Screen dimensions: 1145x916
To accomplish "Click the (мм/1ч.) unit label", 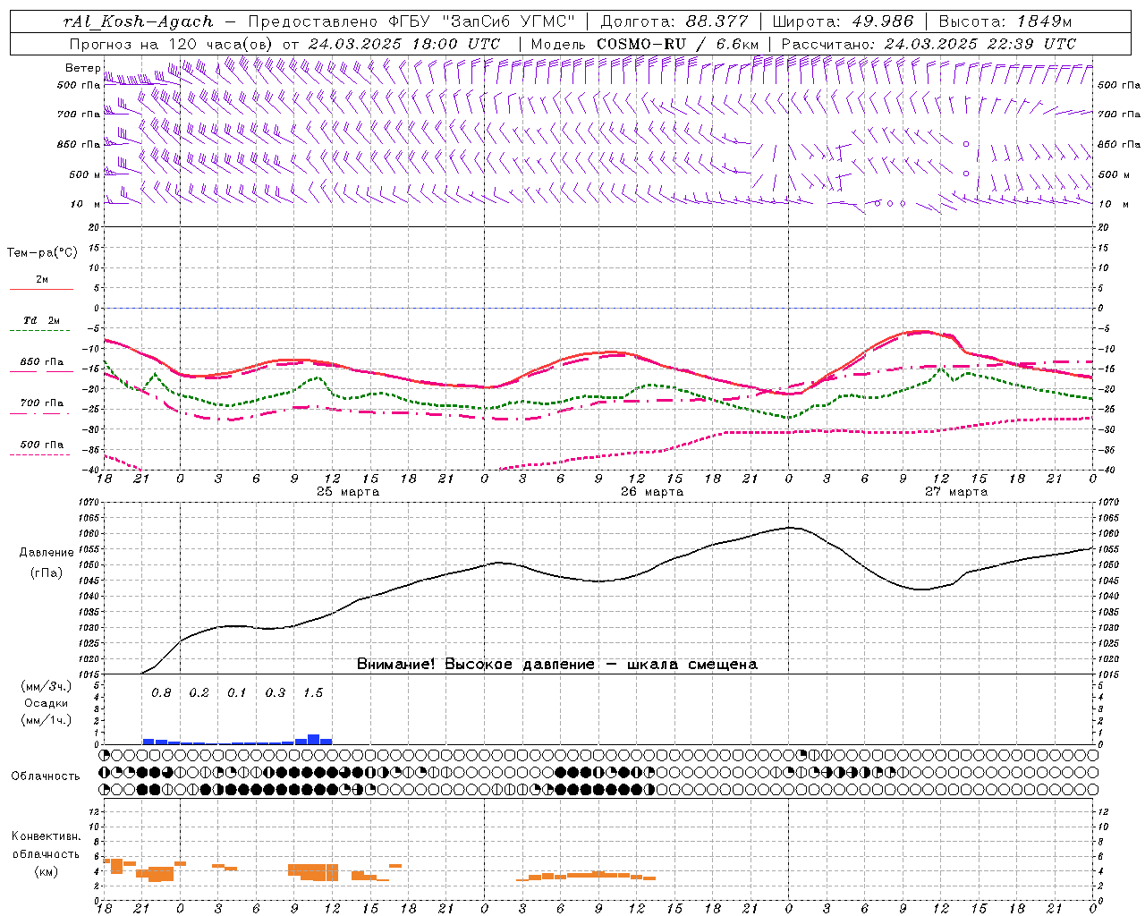I will pos(47,720).
